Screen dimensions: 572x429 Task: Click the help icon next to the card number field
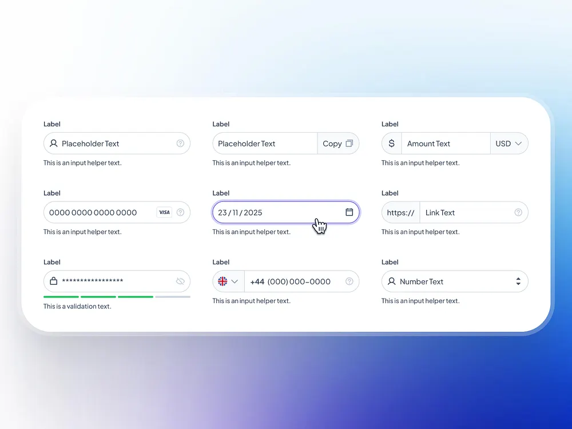coord(181,212)
